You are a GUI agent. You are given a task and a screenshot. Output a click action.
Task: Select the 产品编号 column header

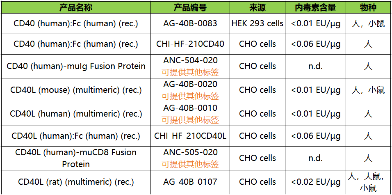pos(190,8)
